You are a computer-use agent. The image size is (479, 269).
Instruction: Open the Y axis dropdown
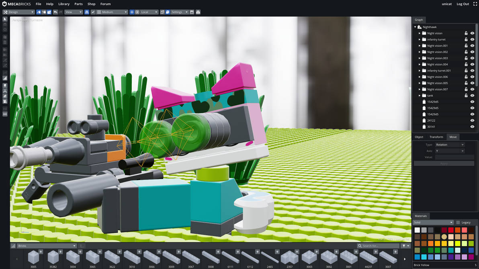point(450,151)
